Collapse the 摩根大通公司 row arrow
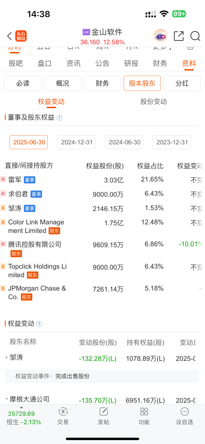The image size is (205, 444). (x=7, y=399)
